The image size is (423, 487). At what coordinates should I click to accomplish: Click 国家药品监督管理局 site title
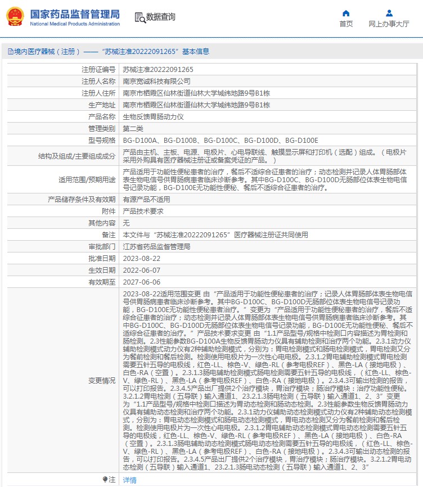point(75,14)
